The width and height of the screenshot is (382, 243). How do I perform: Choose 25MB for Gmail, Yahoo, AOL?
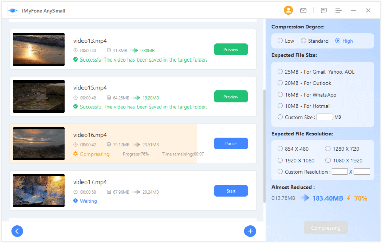coord(280,72)
